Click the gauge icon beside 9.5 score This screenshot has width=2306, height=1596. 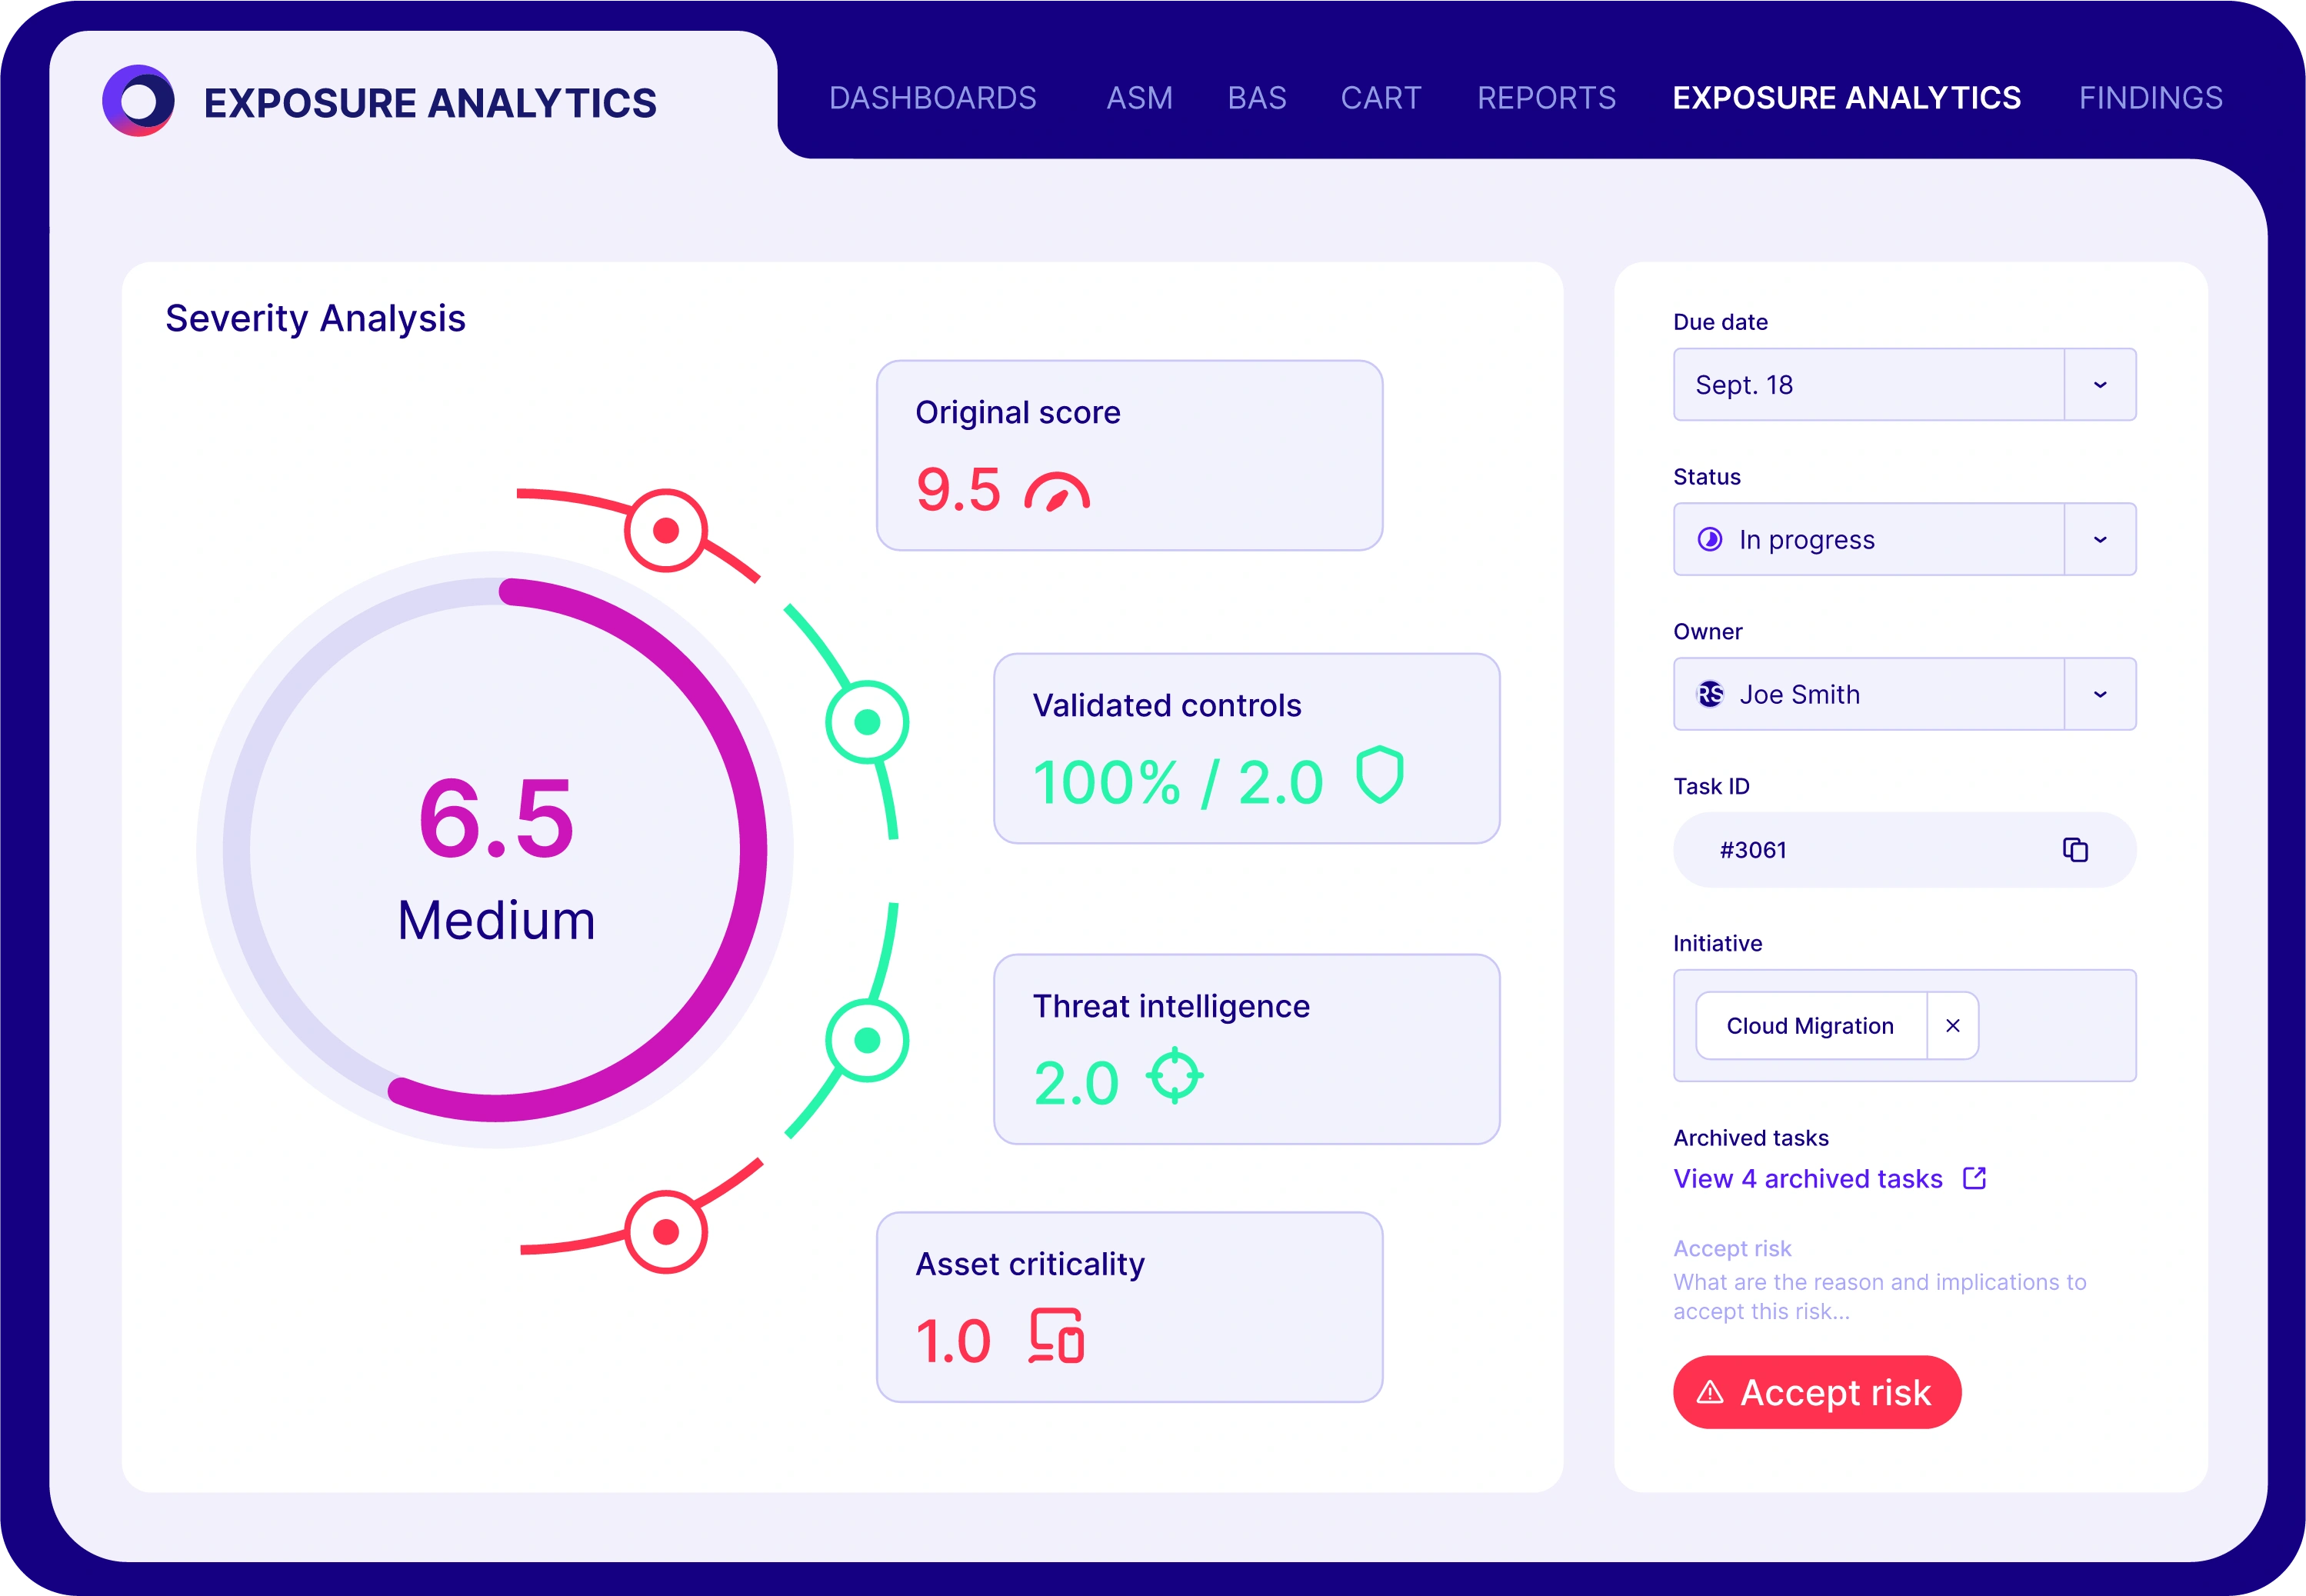(x=1057, y=491)
